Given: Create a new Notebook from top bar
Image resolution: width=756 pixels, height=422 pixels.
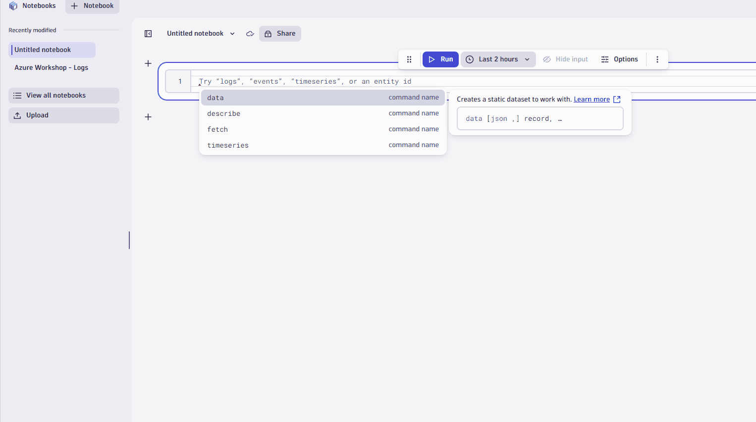Looking at the screenshot, I should pyautogui.click(x=93, y=6).
